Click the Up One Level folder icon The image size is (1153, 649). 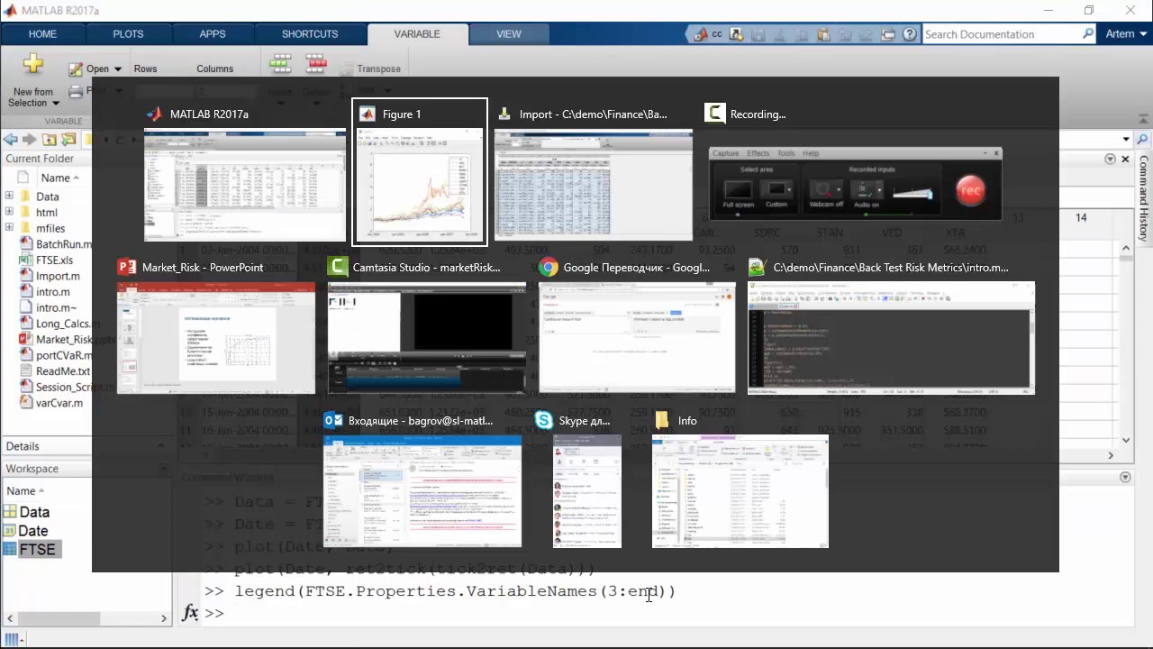50,140
